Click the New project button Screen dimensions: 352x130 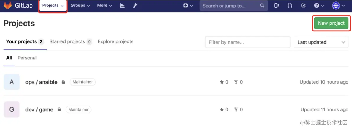click(x=331, y=23)
